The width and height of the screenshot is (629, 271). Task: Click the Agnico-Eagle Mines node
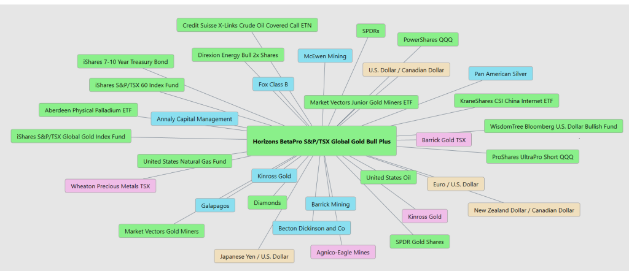click(342, 252)
